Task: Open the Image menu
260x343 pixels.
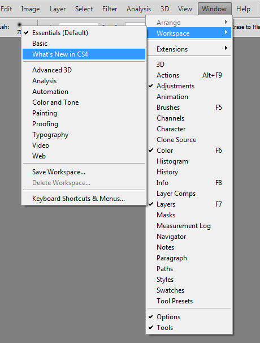Action: (31, 9)
